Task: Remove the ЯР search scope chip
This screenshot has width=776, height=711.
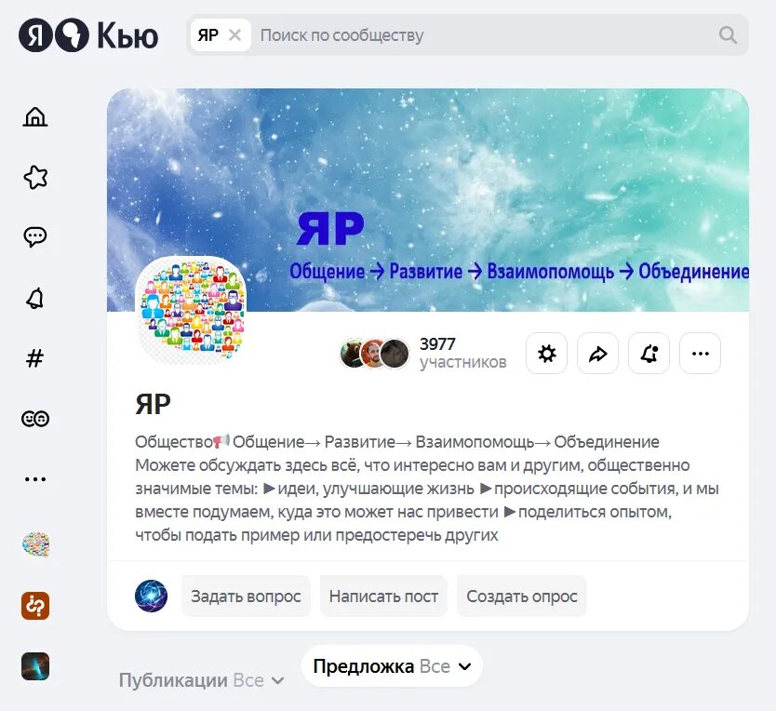Action: (x=235, y=35)
